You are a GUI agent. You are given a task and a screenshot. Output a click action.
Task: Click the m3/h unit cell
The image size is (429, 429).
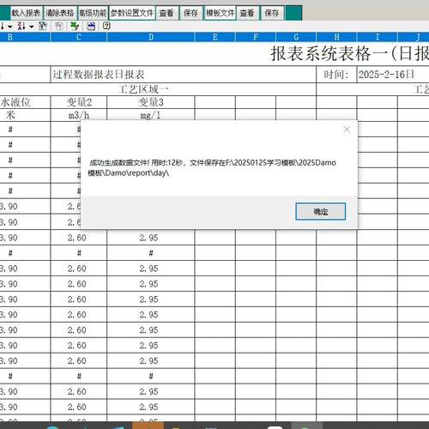(x=79, y=115)
